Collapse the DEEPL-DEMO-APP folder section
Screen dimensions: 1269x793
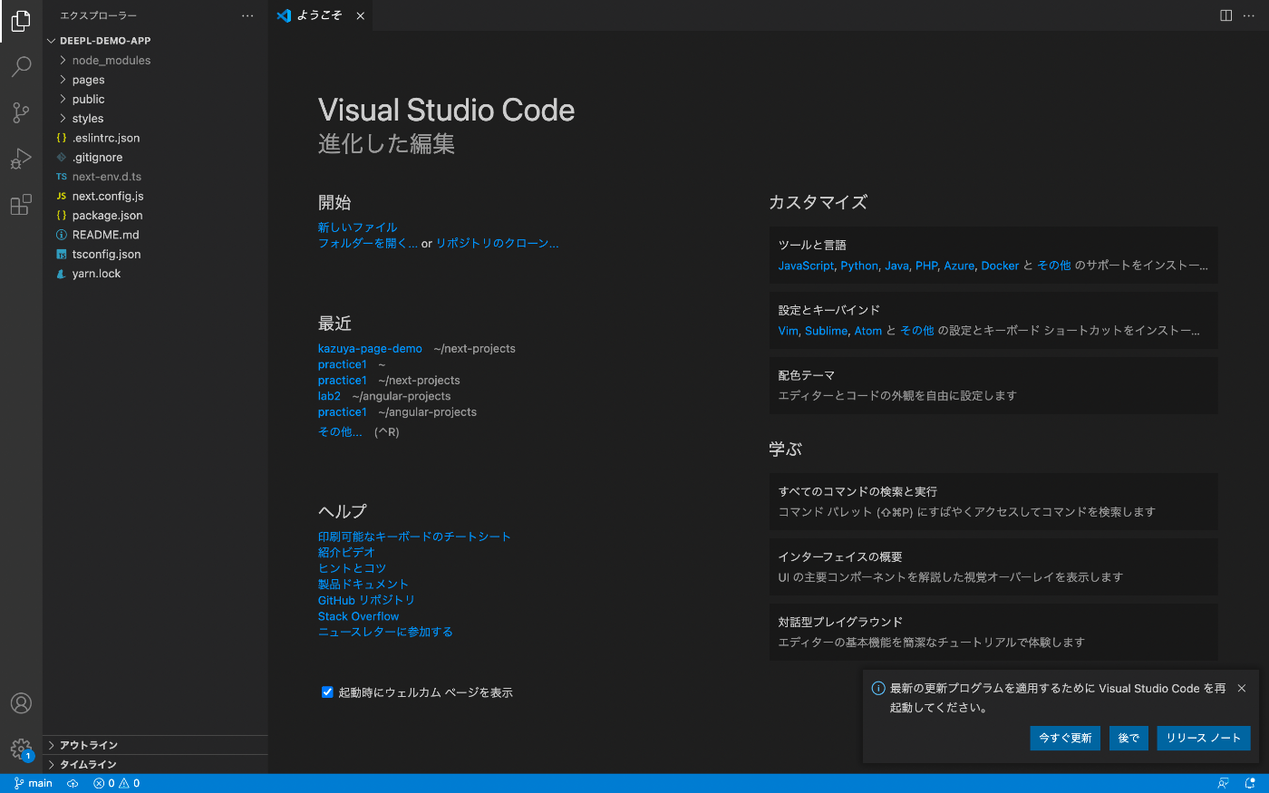tap(155, 41)
